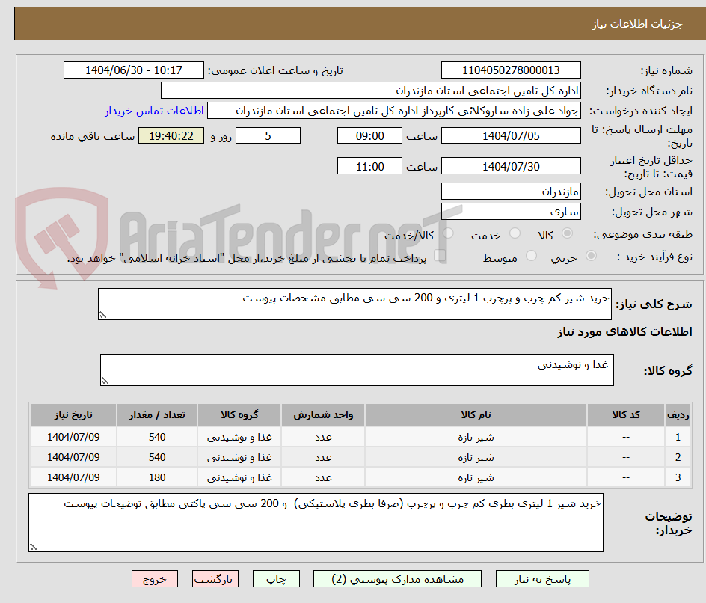Screen dimensions: 706x603
Task: Click the پاسخ به نیاز button
Action: (541, 578)
